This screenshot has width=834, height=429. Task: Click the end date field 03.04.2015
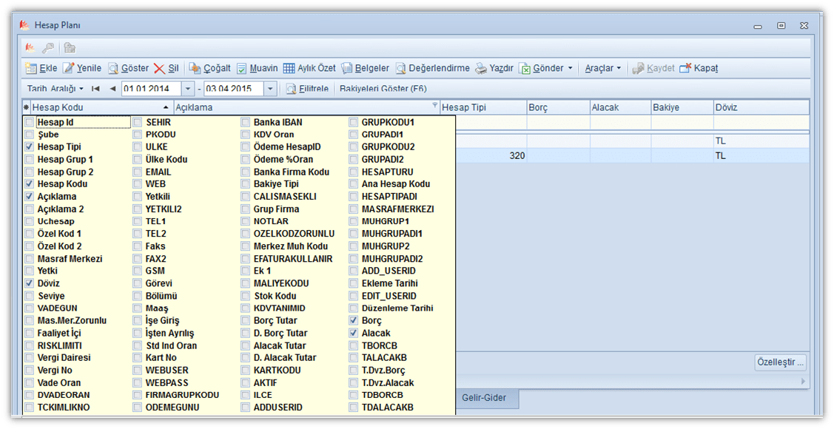pyautogui.click(x=234, y=88)
